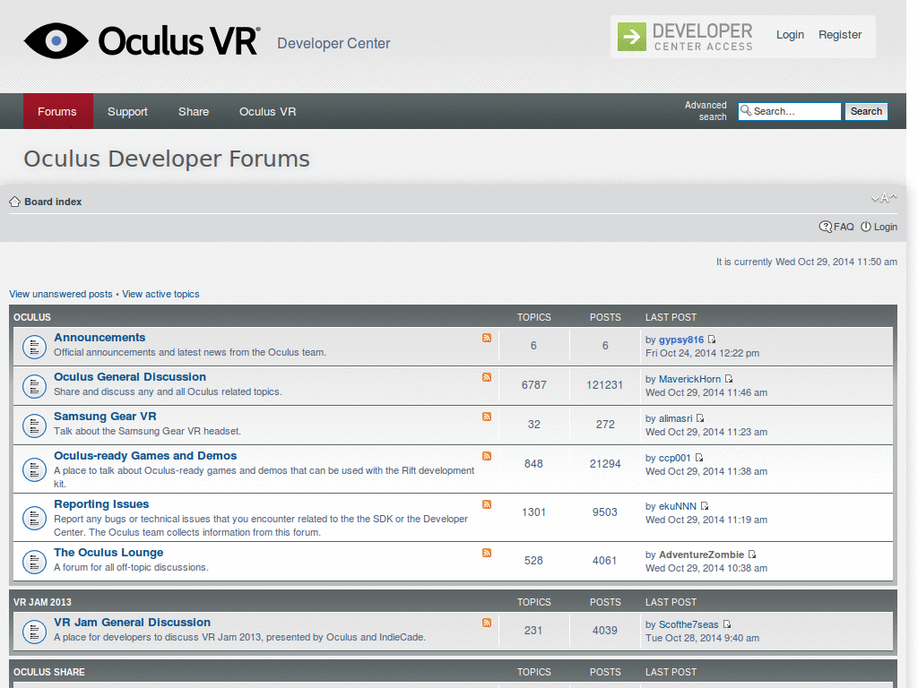Click View unanswered posts link
The image size is (918, 688).
click(x=61, y=294)
